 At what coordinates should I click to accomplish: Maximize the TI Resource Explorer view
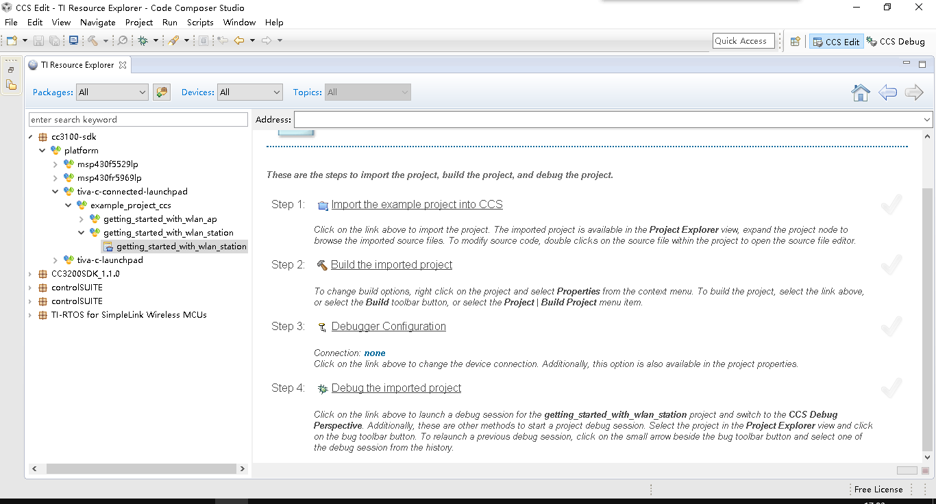click(x=922, y=64)
